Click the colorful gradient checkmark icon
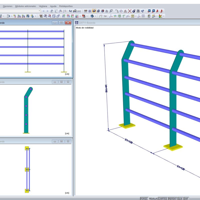 [160, 16]
